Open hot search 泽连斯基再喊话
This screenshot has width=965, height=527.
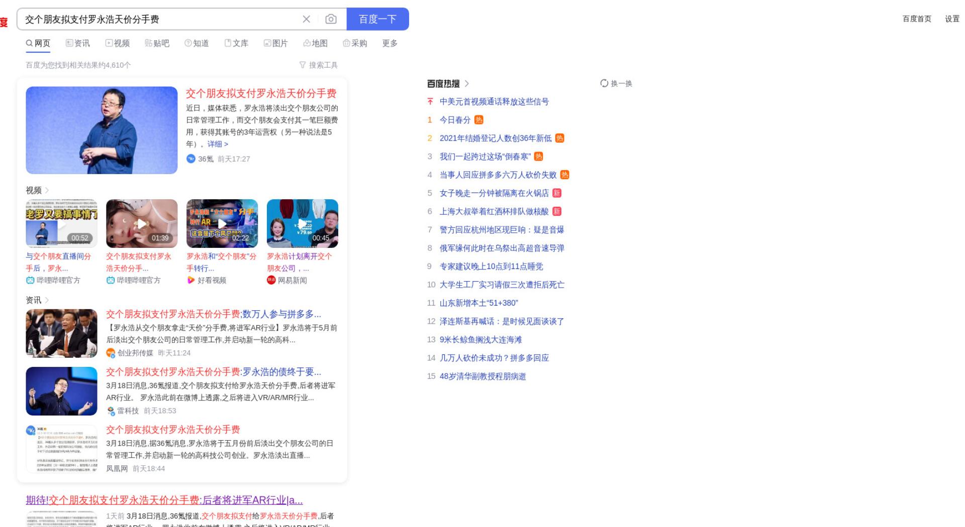point(502,322)
